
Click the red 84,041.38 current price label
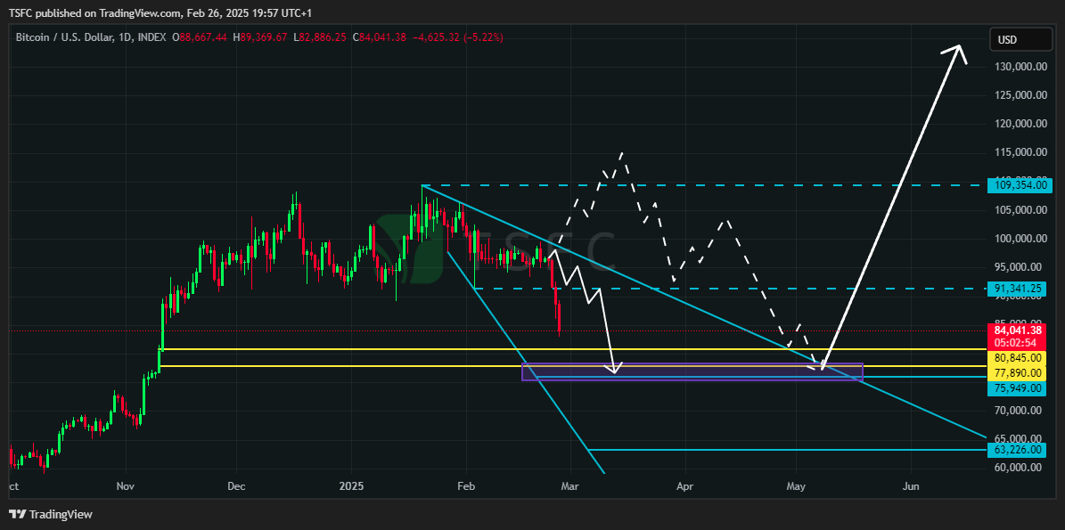coord(1016,330)
